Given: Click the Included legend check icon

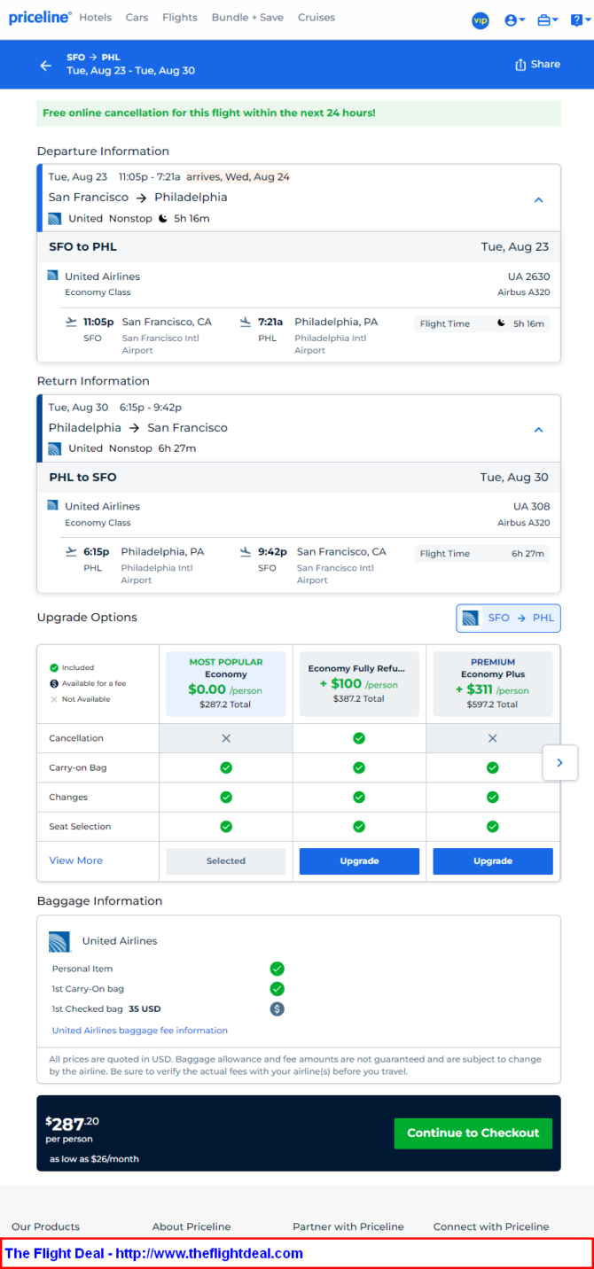Looking at the screenshot, I should (x=54, y=667).
